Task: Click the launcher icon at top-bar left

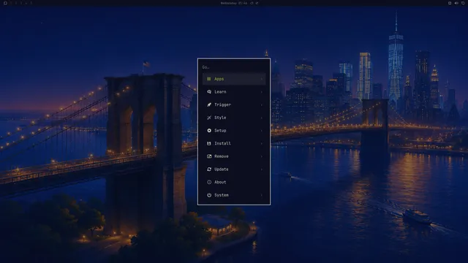Action: 5,3
